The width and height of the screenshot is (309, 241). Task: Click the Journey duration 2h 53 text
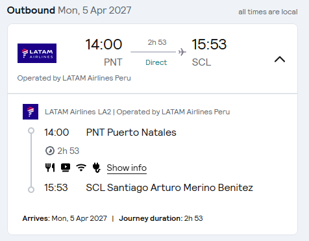161,218
